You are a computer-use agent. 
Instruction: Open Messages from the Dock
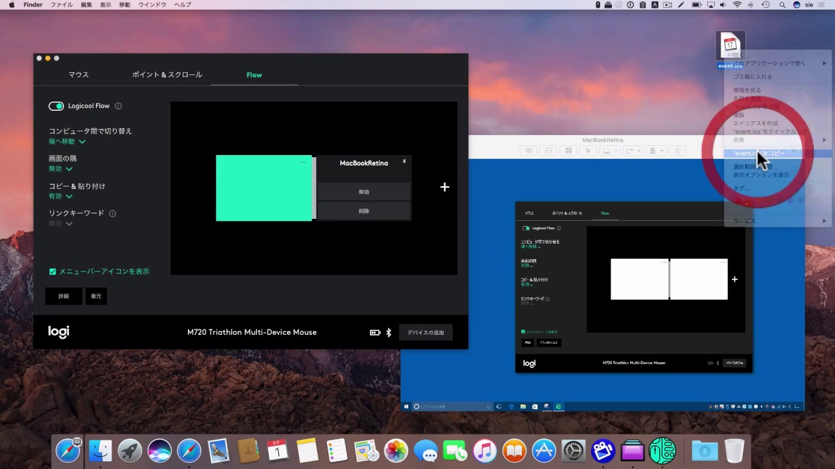click(x=425, y=450)
